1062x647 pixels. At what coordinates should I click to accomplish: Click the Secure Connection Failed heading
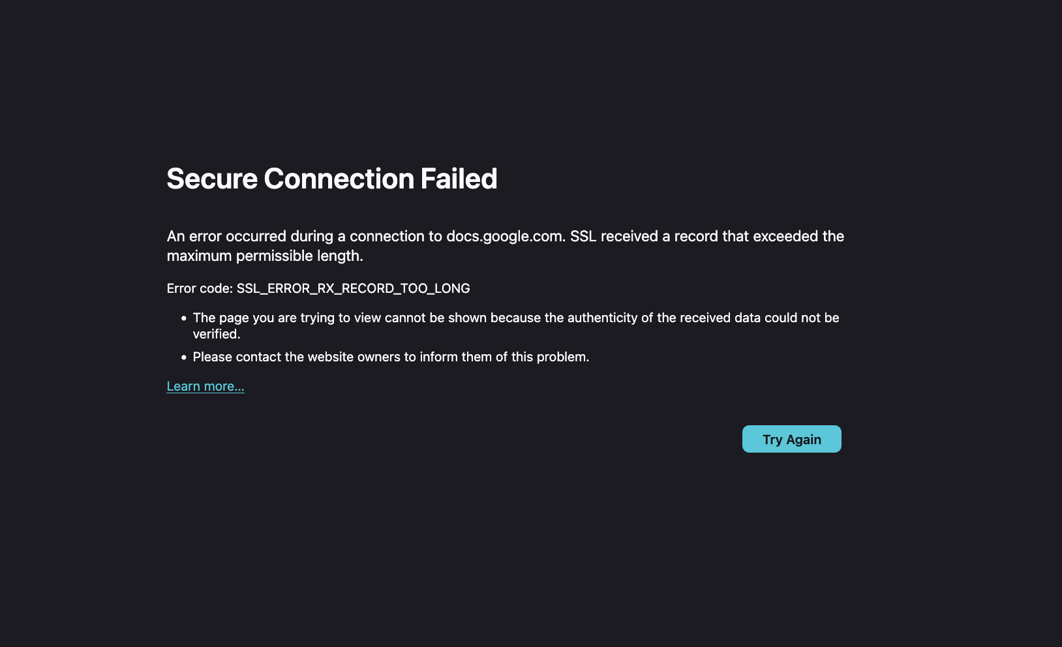coord(331,179)
